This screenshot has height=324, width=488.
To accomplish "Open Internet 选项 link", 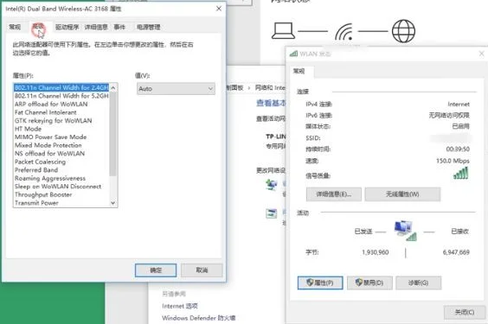I will [x=180, y=307].
